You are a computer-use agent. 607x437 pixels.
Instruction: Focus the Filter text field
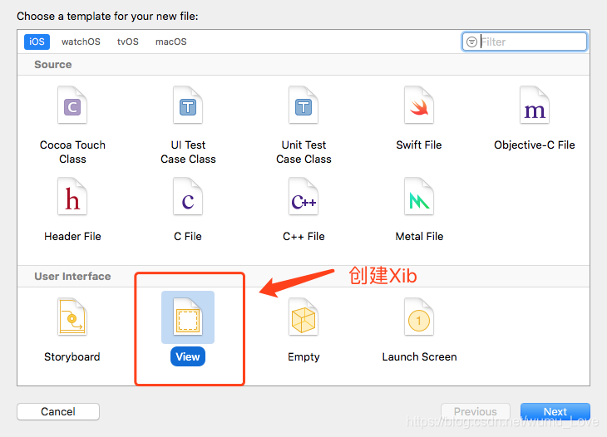(525, 42)
